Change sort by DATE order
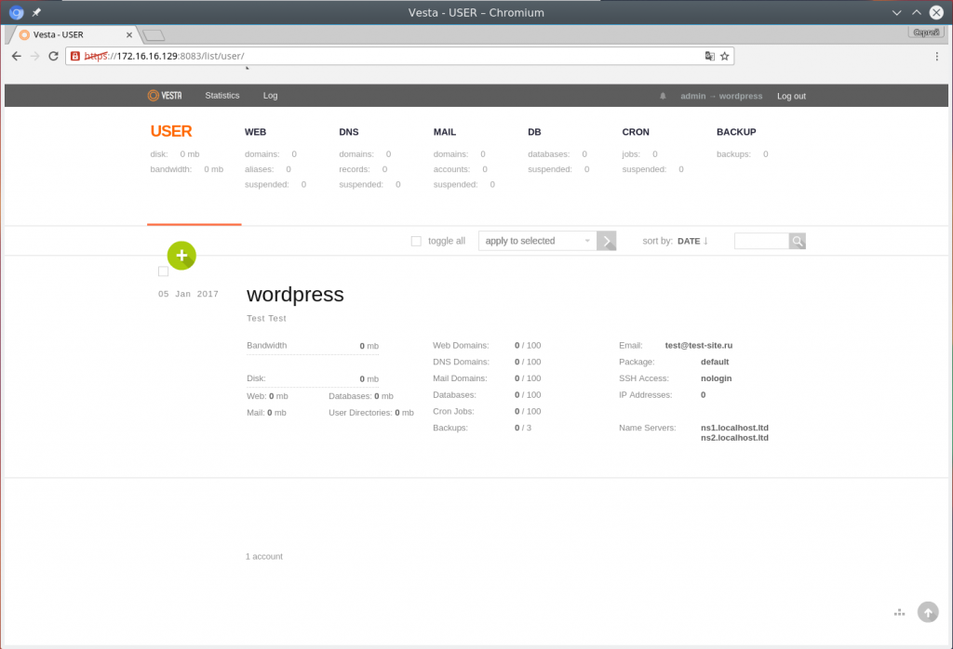Screen dimensions: 953x649 (693, 241)
